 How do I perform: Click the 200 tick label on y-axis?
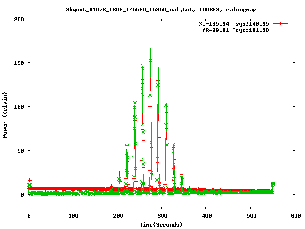coord(19,19)
